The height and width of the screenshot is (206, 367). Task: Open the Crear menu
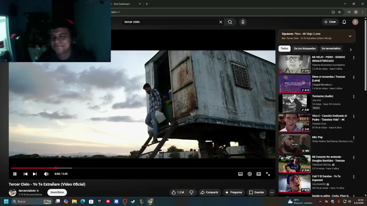pyautogui.click(x=330, y=22)
